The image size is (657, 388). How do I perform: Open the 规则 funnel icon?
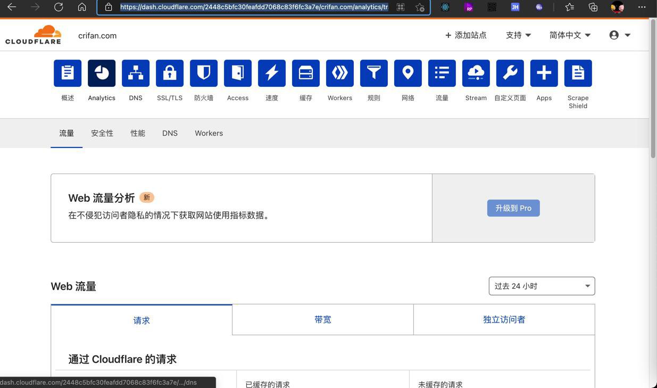(374, 73)
